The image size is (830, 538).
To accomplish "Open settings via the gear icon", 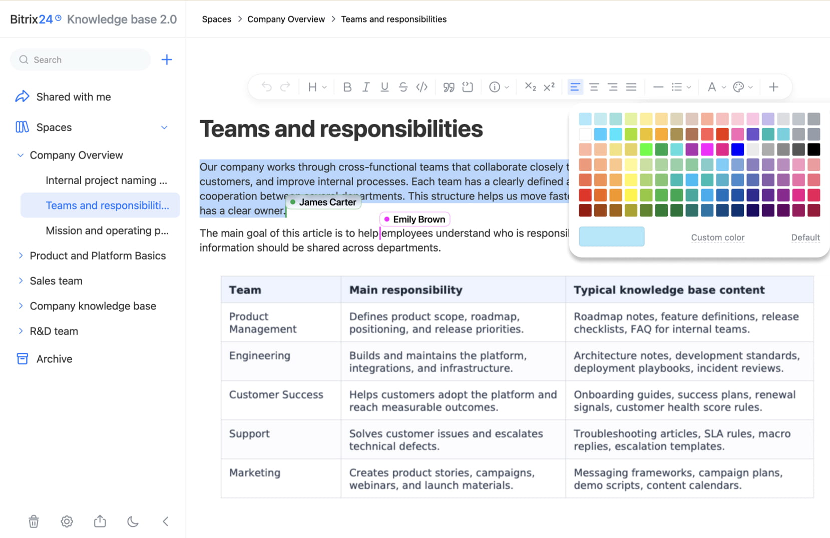I will [67, 521].
